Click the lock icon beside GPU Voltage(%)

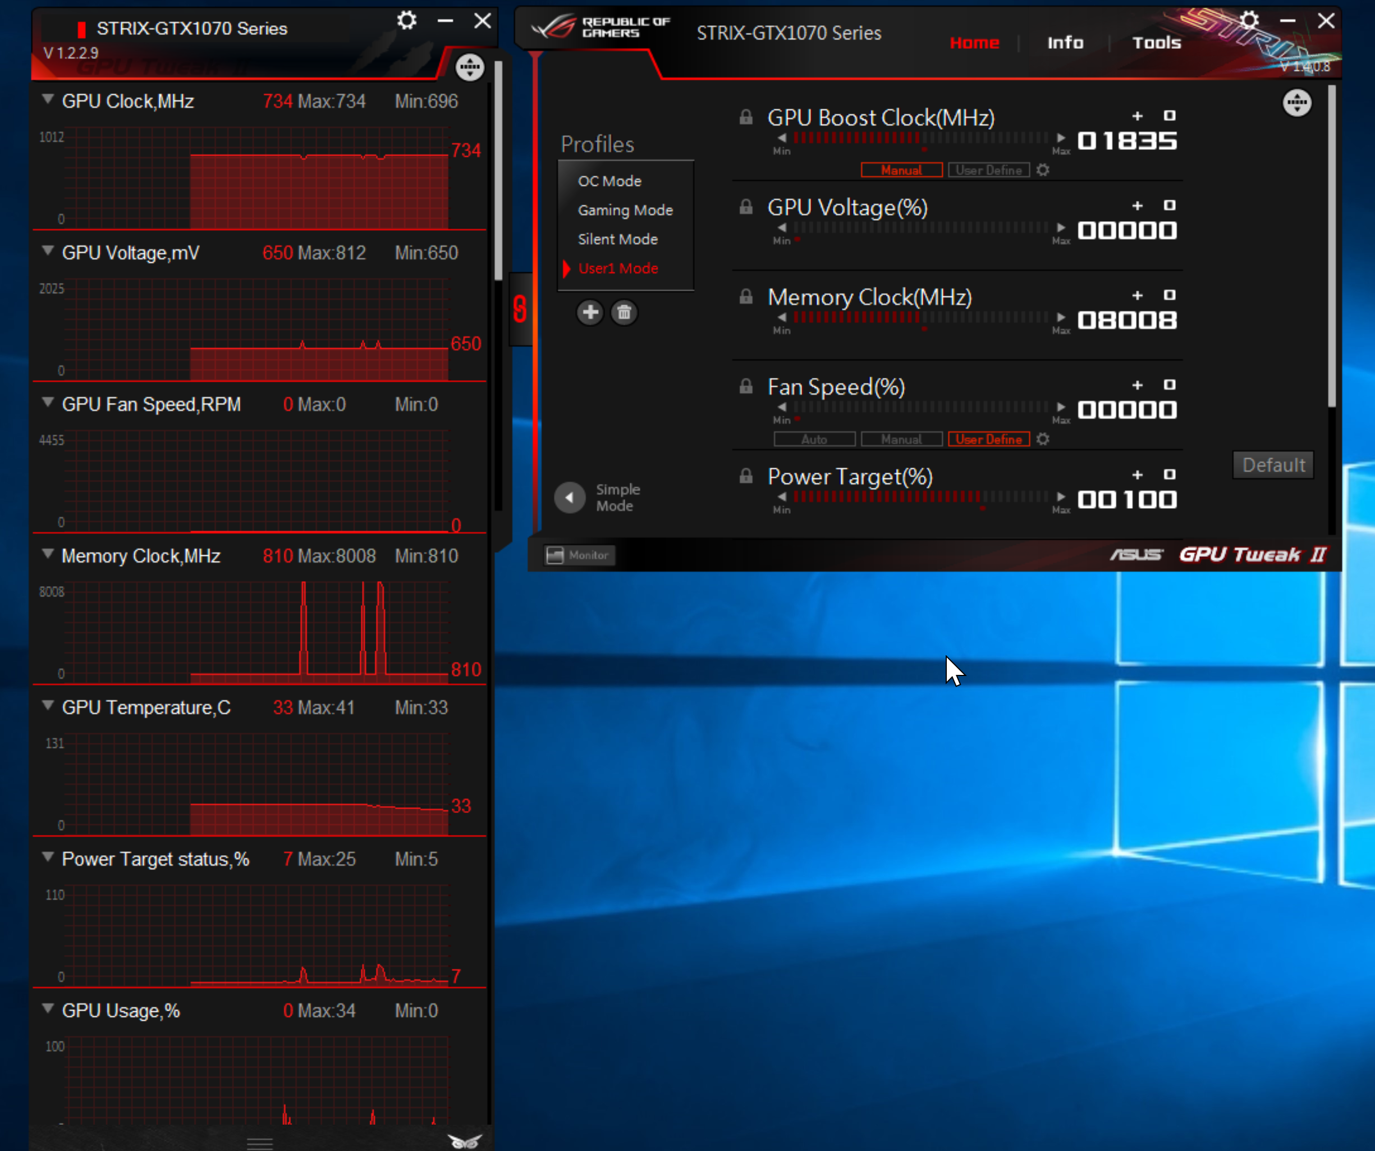pos(746,208)
